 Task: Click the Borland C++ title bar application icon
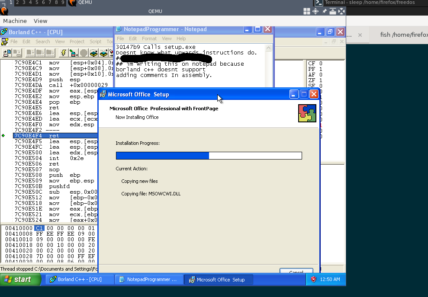4,32
